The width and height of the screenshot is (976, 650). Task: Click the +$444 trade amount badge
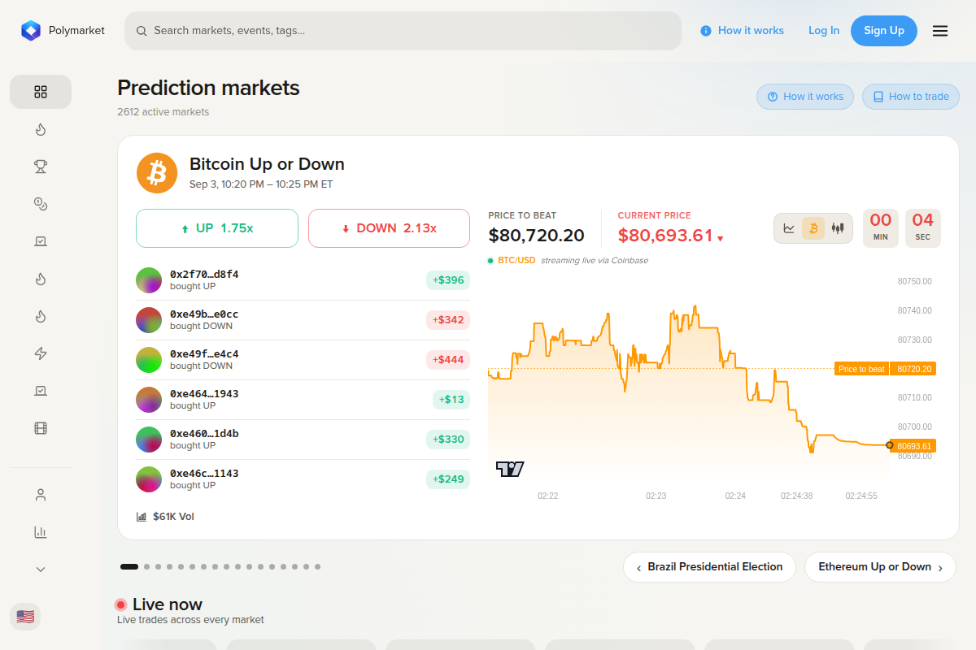click(x=448, y=360)
